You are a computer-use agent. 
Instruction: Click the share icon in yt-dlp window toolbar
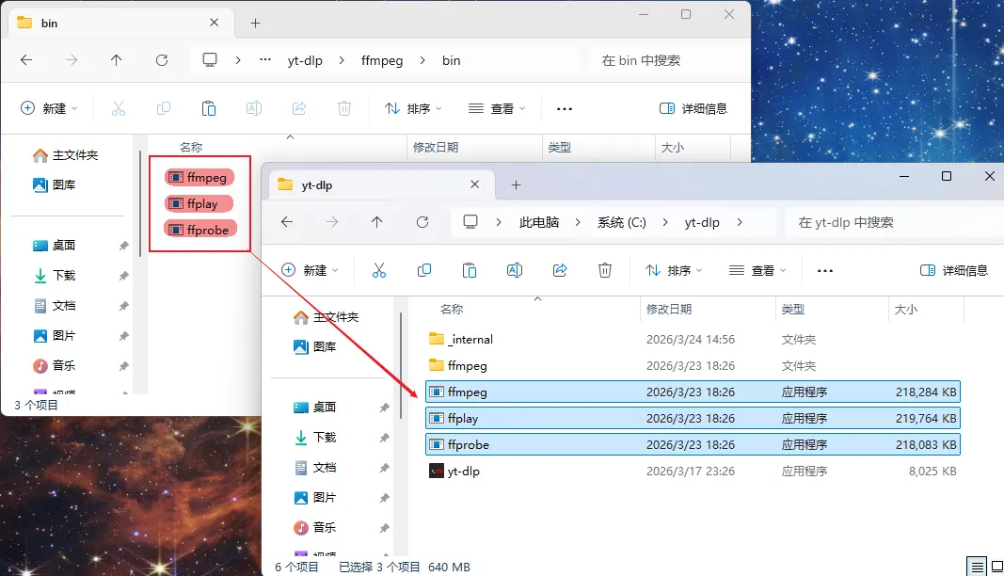click(560, 270)
